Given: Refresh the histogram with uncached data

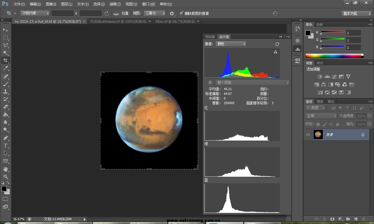Looking at the screenshot, I should click(x=277, y=44).
